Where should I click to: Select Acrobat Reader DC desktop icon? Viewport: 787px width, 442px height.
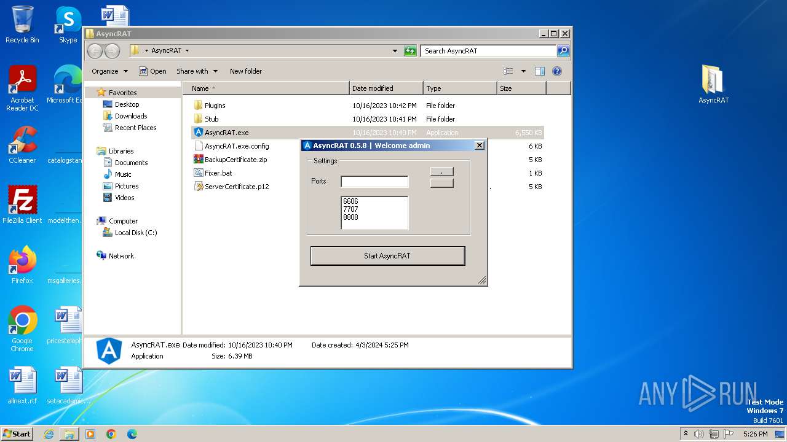click(x=22, y=89)
